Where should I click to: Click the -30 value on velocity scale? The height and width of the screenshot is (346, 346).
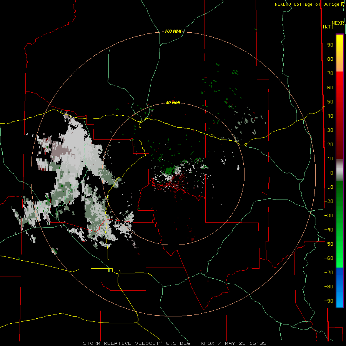[x=329, y=216]
